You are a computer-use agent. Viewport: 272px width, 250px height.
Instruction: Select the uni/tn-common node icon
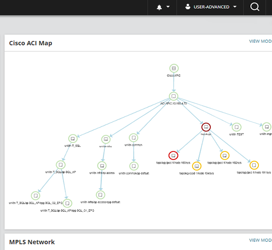click(x=134, y=138)
